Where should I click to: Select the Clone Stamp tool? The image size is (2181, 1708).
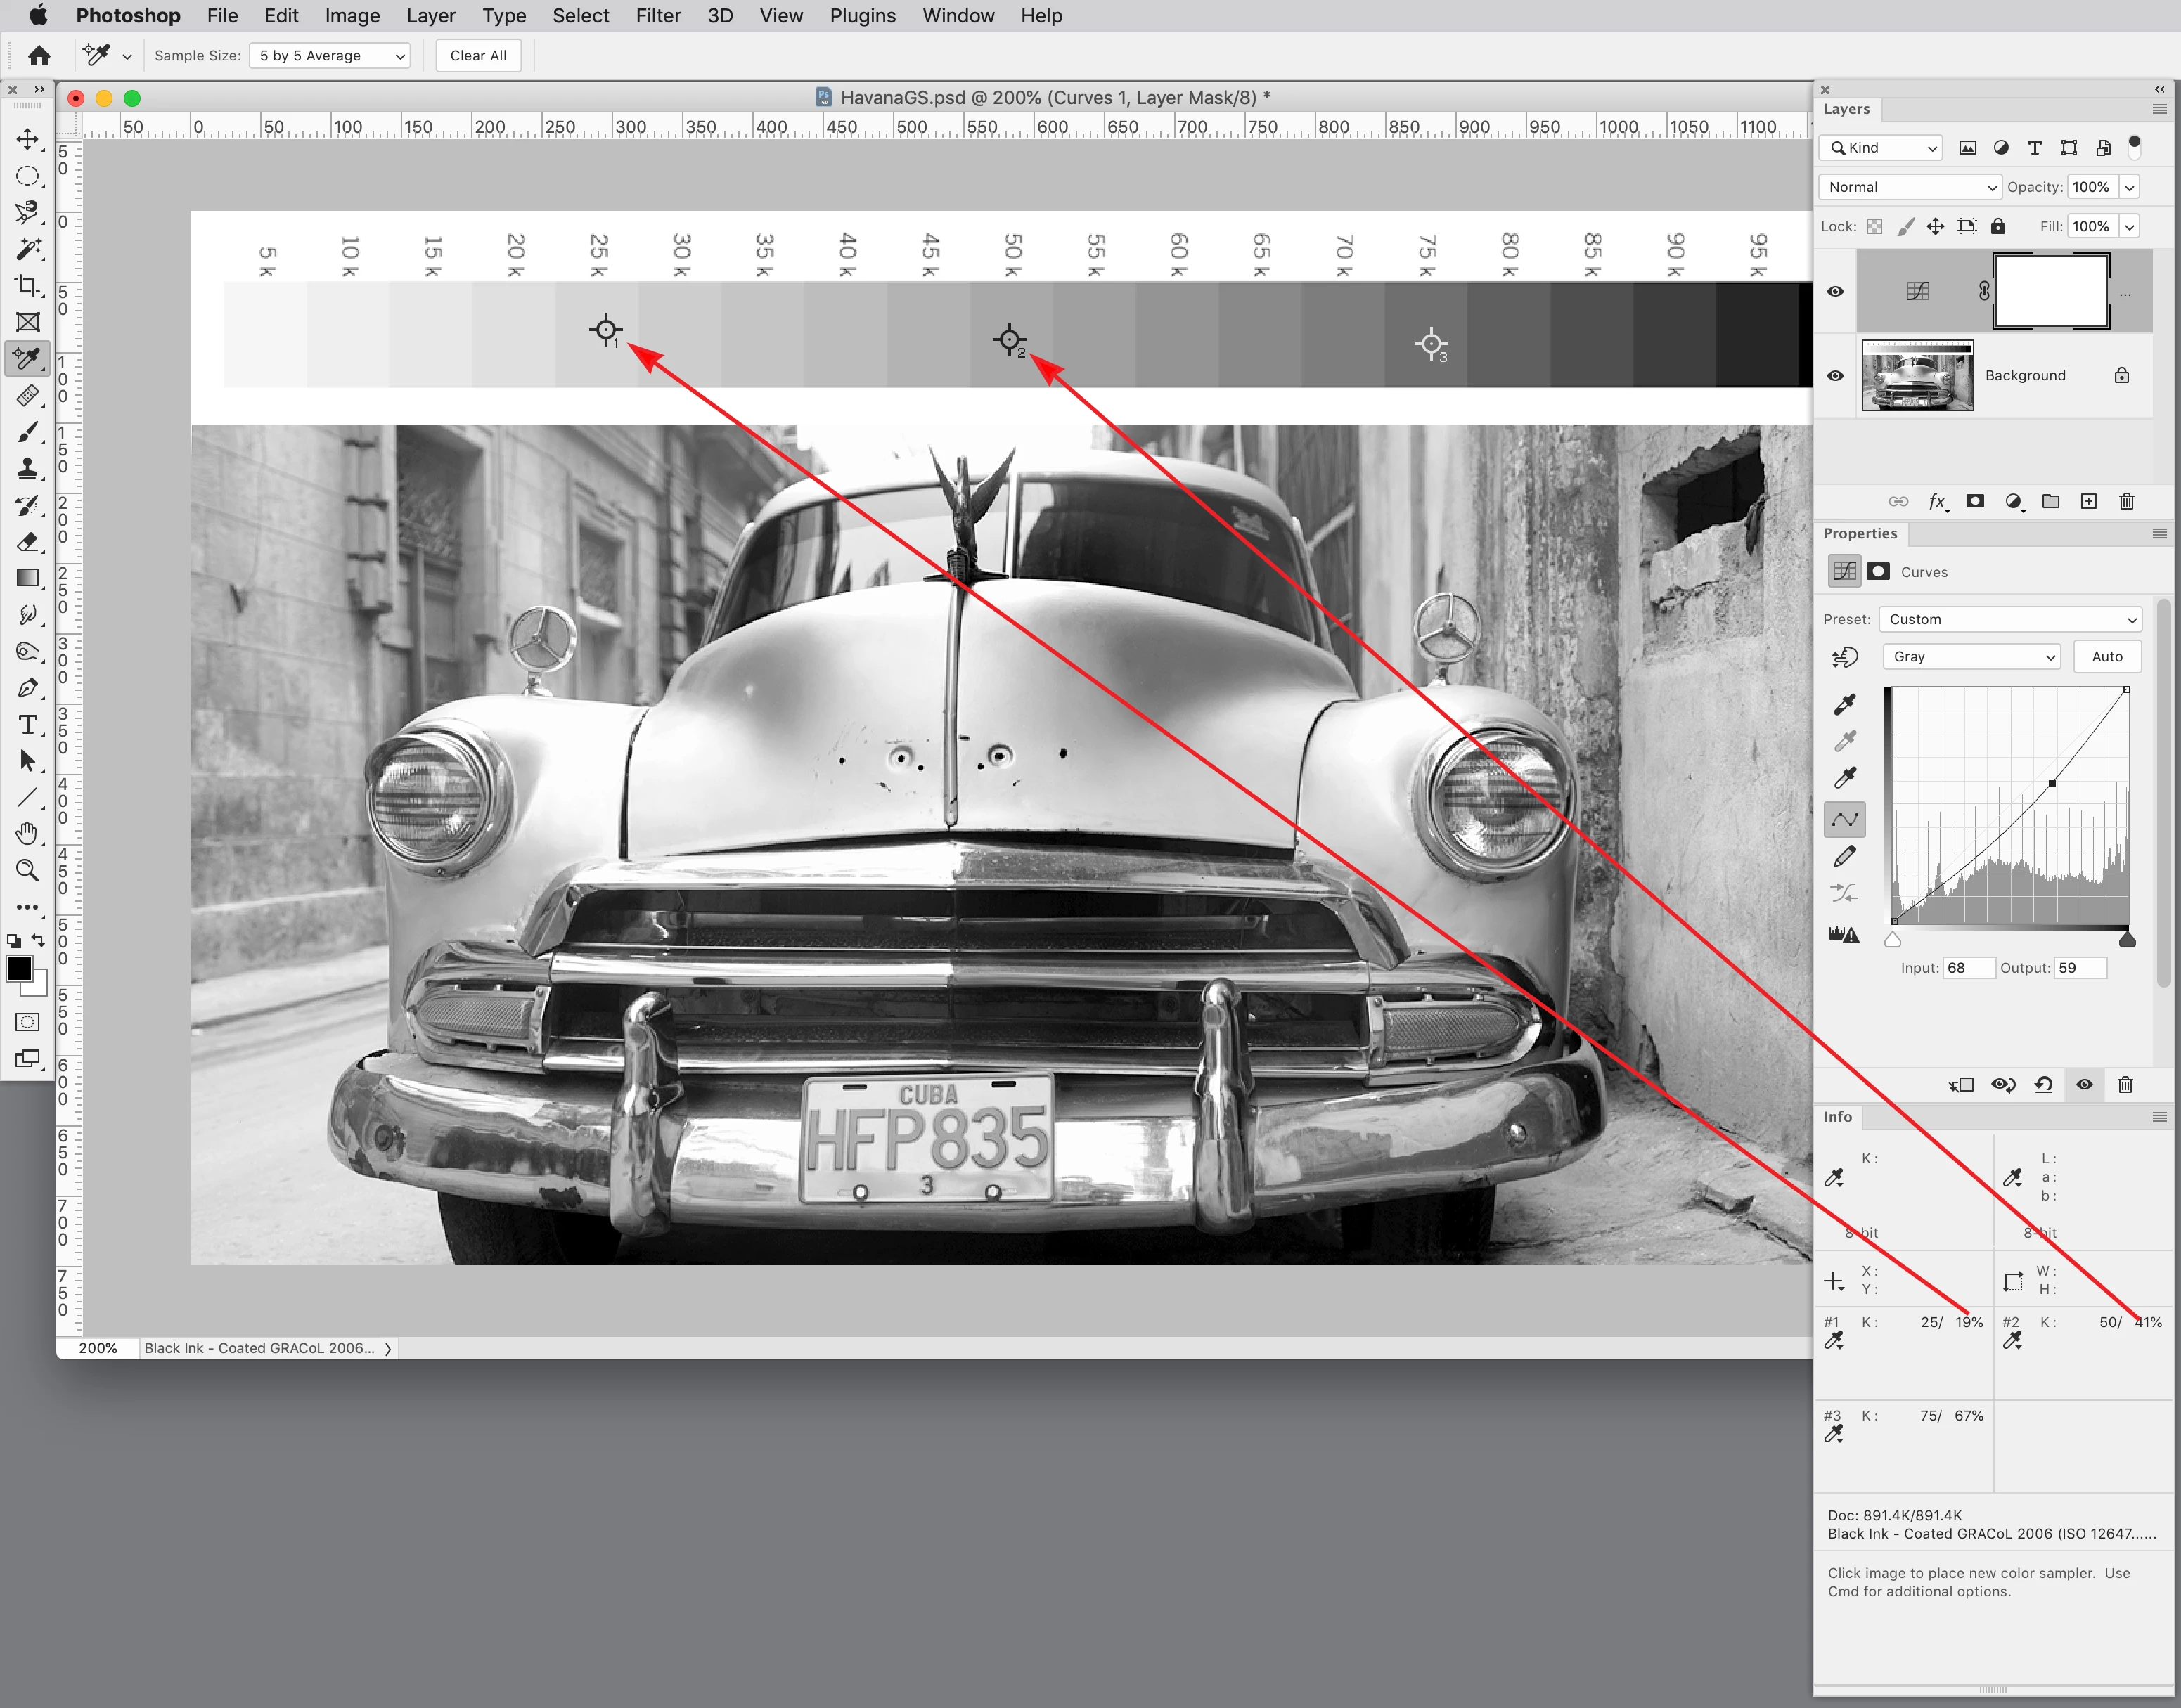pyautogui.click(x=28, y=469)
